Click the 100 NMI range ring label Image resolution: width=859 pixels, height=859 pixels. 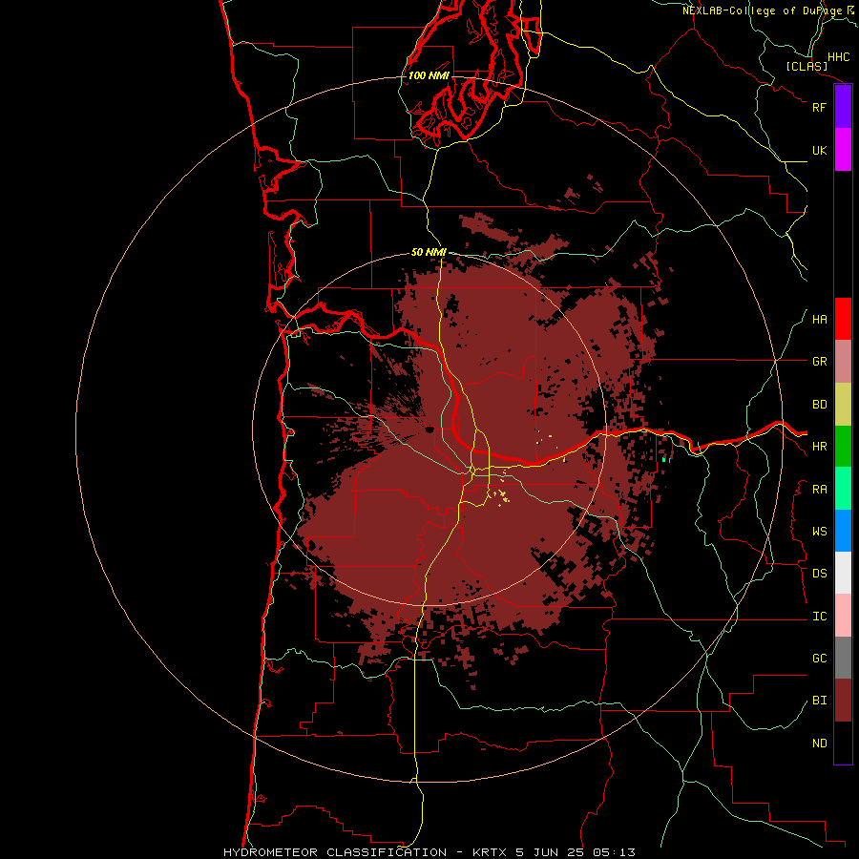429,75
